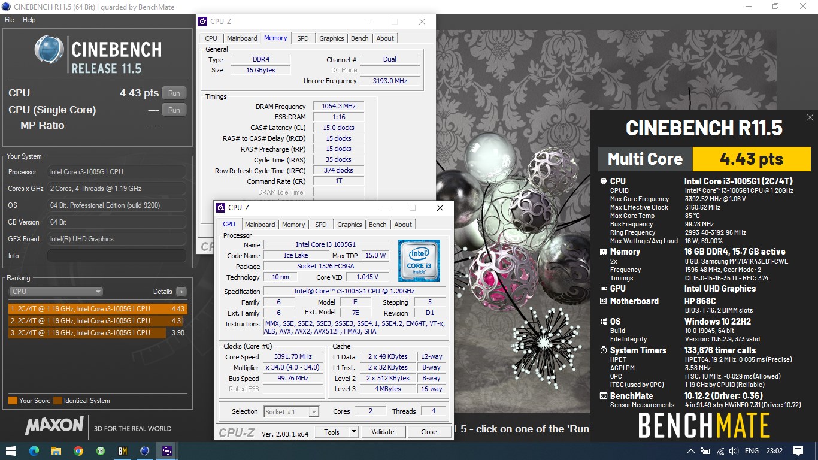Launch Microsoft Edge from the taskbar
This screenshot has height=460, width=818.
click(34, 451)
